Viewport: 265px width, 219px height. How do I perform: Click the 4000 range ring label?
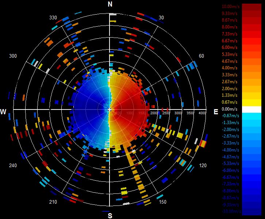202,113
